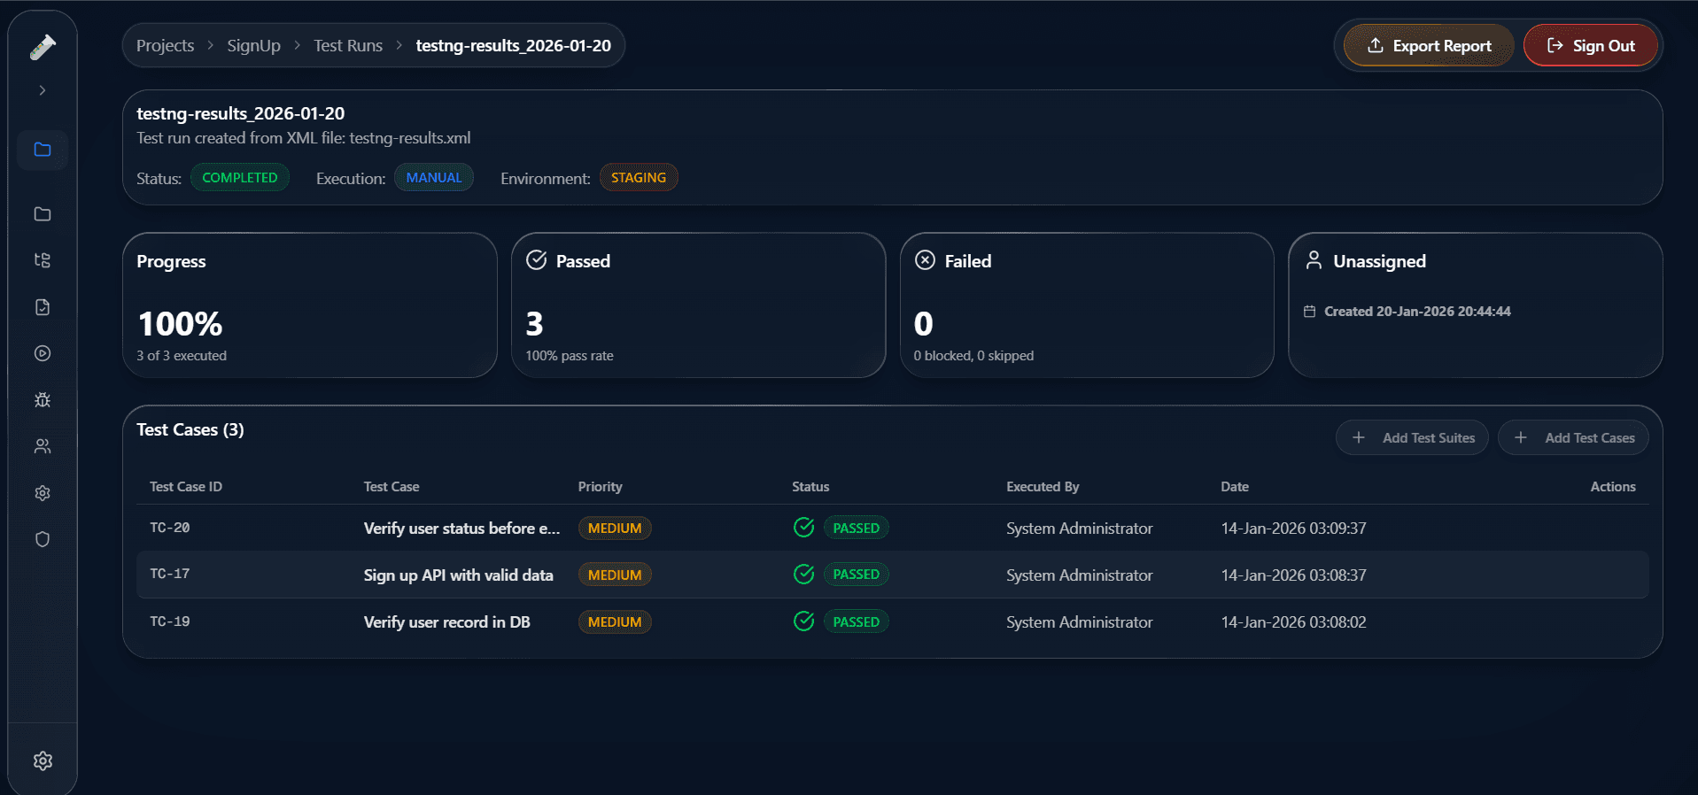Click the test tube app logo
This screenshot has height=795, width=1698.
click(43, 47)
